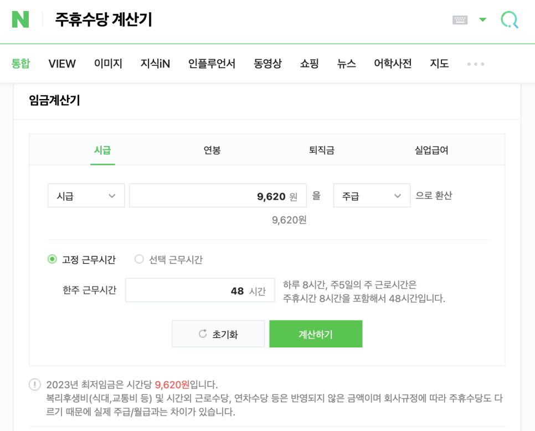
Task: Click the 임금계산기 heading
Action: 55,100
